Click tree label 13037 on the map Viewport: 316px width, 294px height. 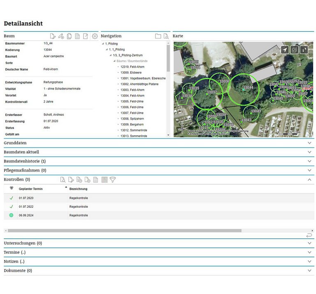212,92
